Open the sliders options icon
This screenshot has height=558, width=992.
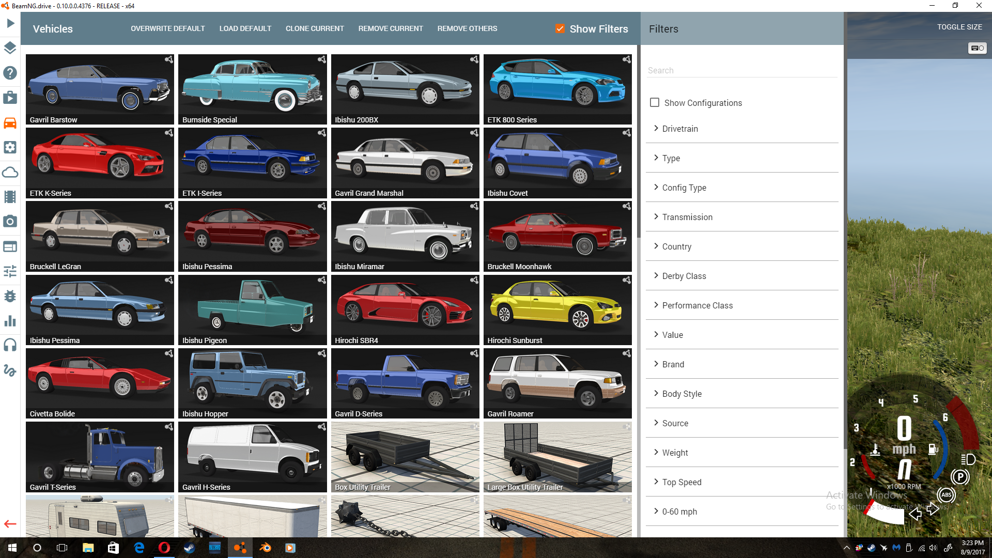pyautogui.click(x=10, y=271)
